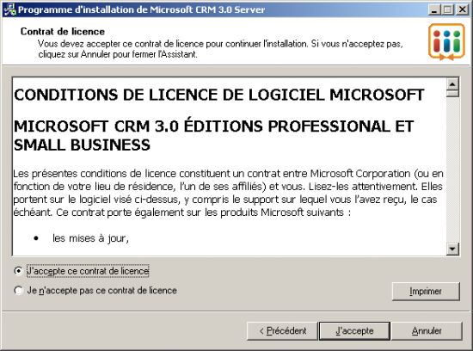This screenshot has height=351, width=473.
Task: Click the greyed-out maximize window button
Action: (x=448, y=9)
